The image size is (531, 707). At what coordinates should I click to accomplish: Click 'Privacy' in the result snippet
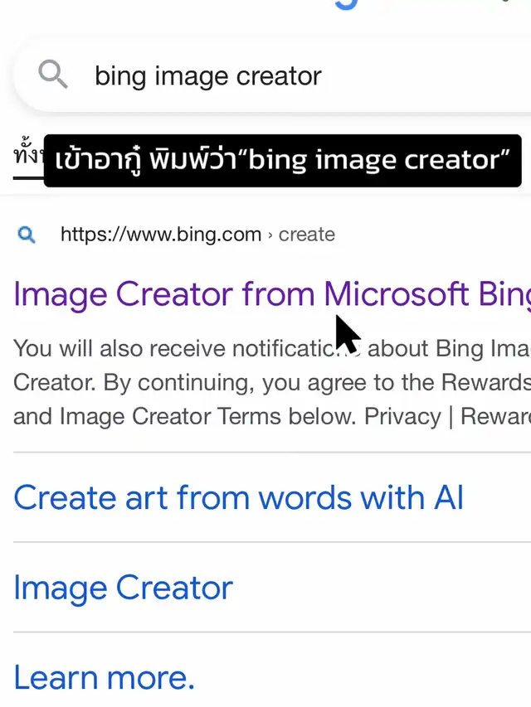click(402, 417)
